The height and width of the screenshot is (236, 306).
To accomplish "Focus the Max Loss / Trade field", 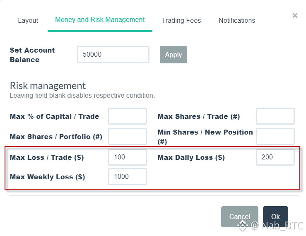I will (128, 157).
